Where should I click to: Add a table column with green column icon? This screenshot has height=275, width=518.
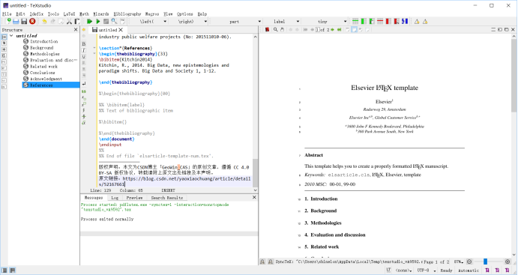pyautogui.click(x=364, y=22)
